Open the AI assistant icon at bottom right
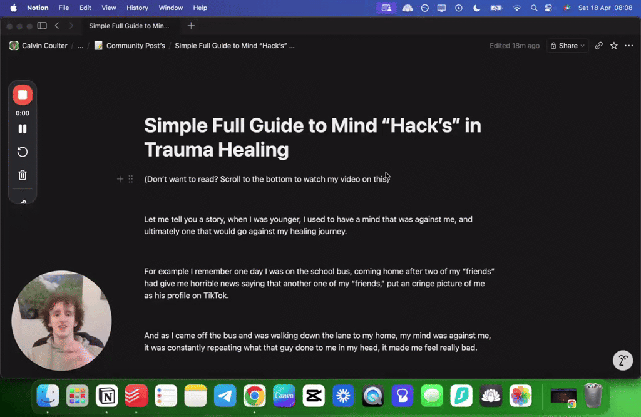 click(622, 360)
